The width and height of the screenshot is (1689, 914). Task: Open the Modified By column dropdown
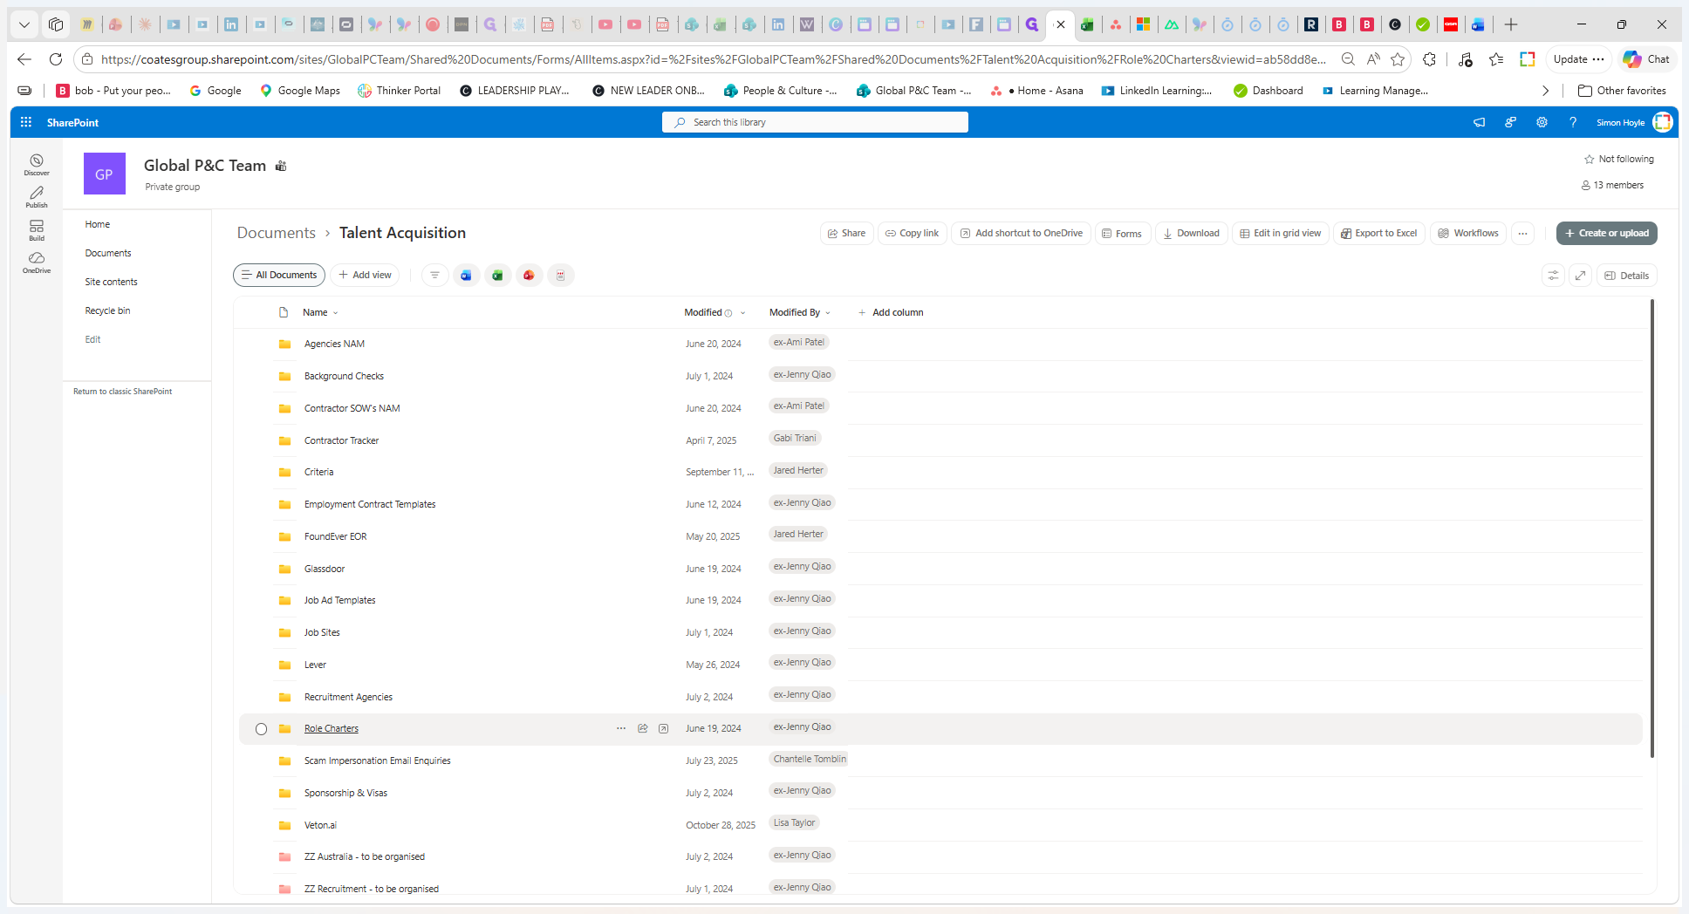coord(800,312)
